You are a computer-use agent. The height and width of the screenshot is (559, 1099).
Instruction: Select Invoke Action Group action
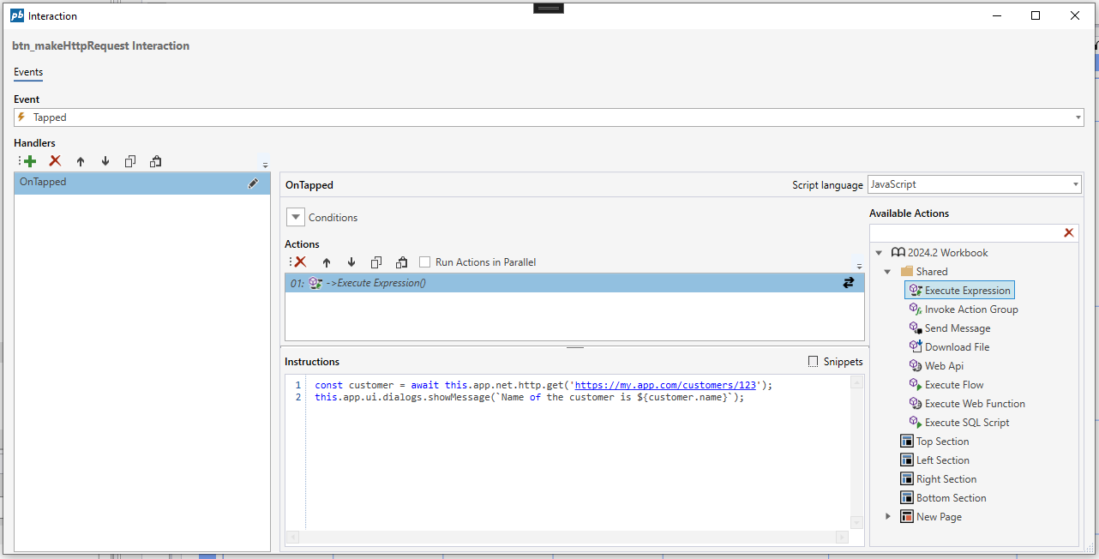point(970,310)
